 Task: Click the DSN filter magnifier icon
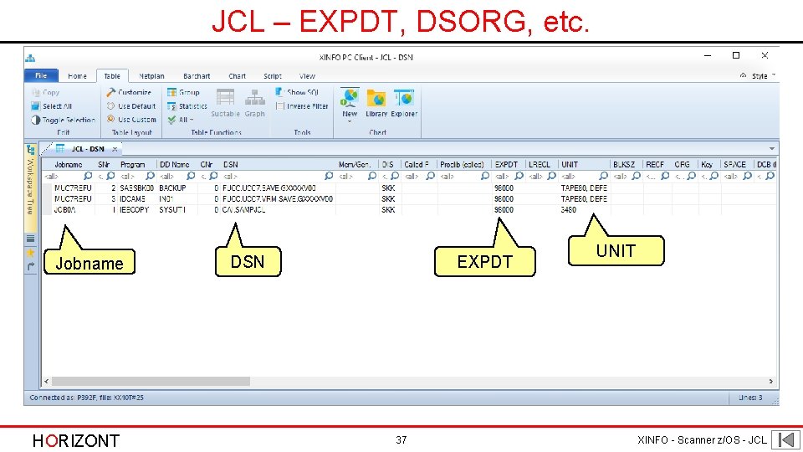point(329,176)
